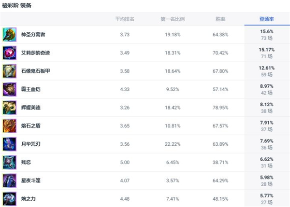
Task: Click the 棱彩阶 装备 section heading
Action: pyautogui.click(x=15, y=4)
